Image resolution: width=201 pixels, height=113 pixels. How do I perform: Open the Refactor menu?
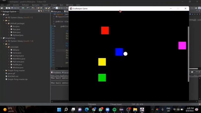point(25,5)
